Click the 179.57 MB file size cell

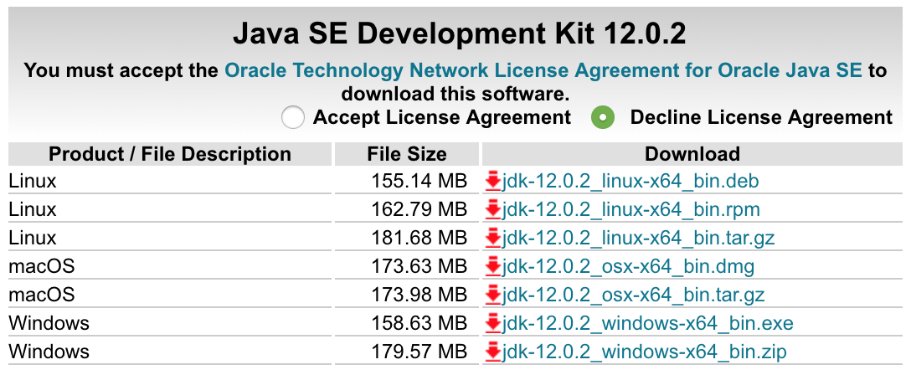click(407, 352)
